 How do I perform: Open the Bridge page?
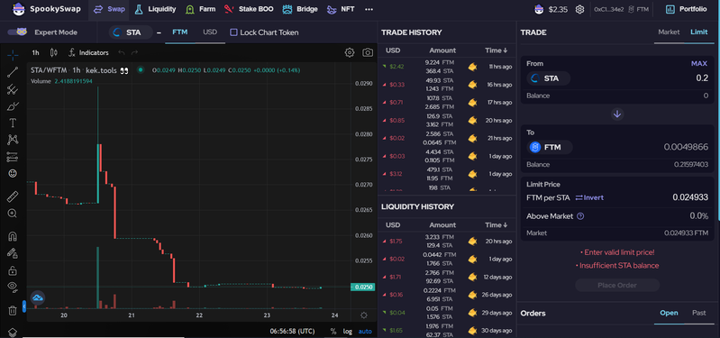300,9
